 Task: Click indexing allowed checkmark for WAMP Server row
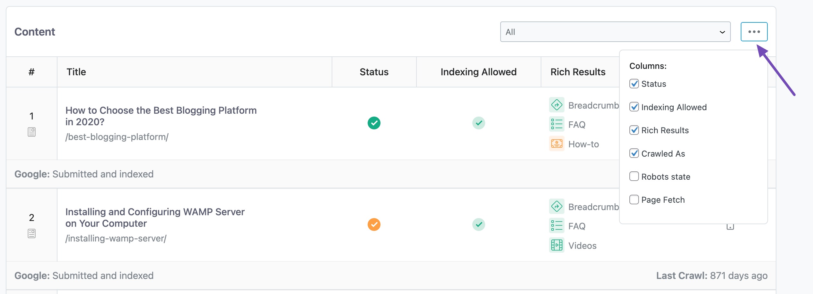(479, 225)
